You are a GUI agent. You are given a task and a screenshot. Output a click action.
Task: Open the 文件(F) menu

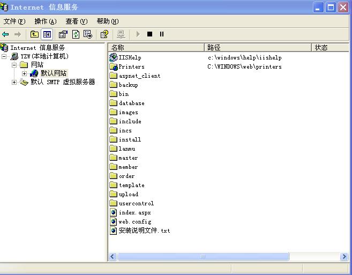pos(14,21)
